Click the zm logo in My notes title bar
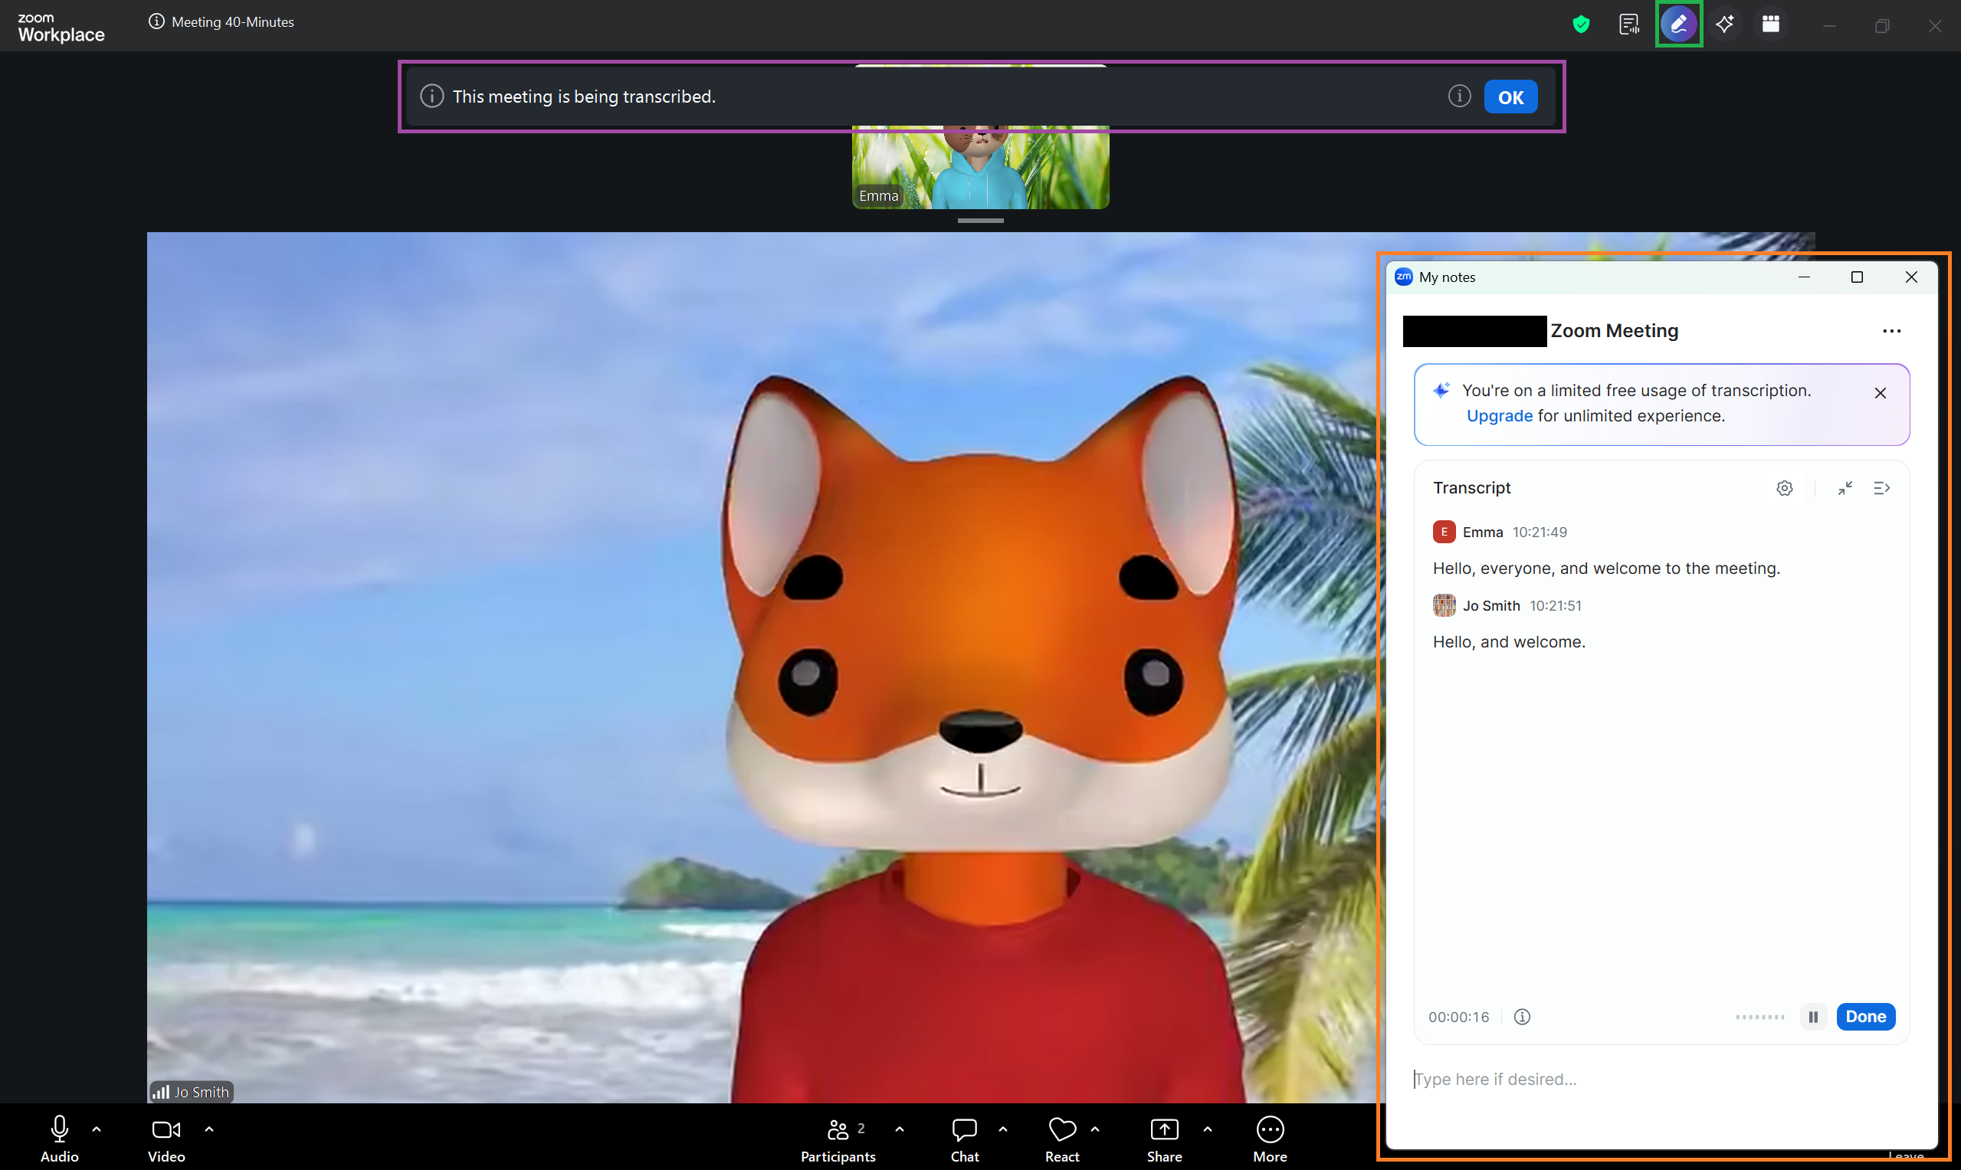 point(1404,277)
